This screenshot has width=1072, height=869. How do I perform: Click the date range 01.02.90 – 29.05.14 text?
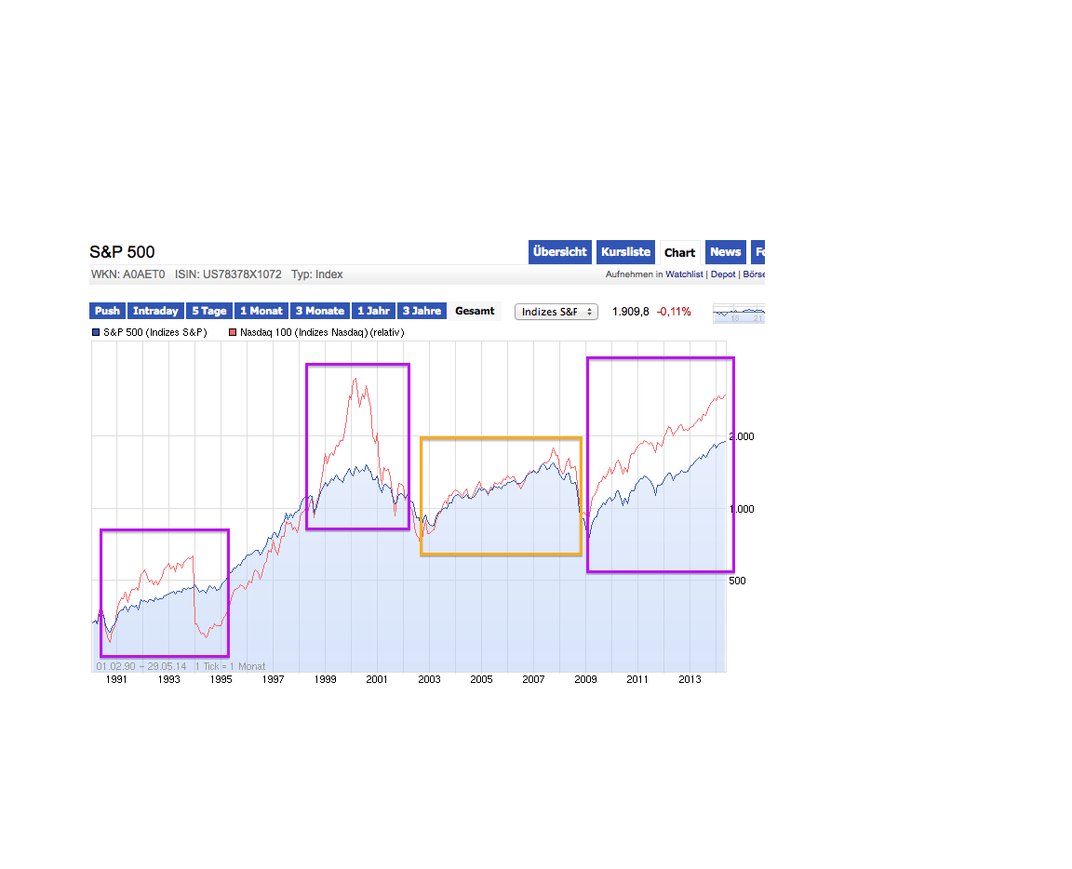pos(141,666)
